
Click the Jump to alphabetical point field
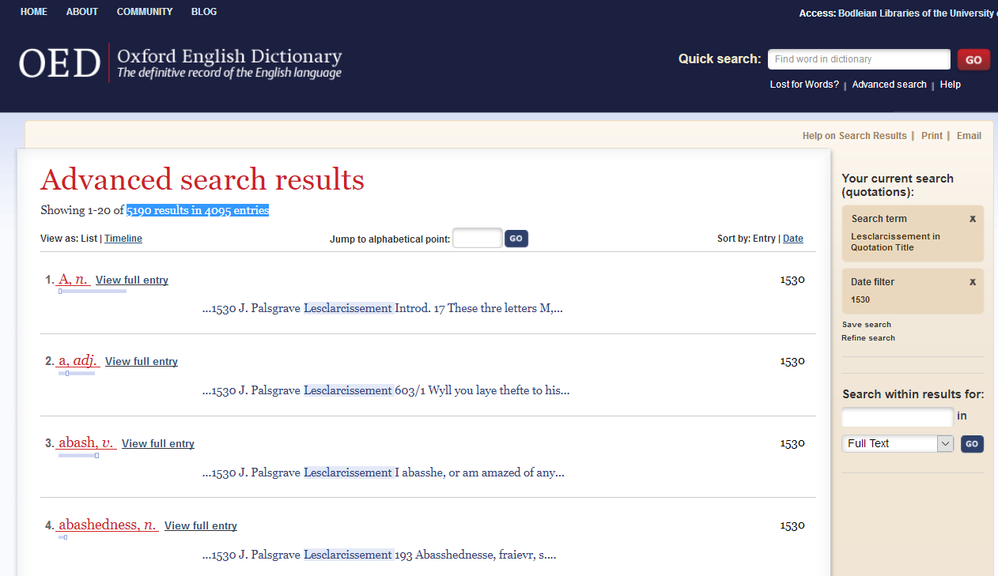pyautogui.click(x=477, y=239)
